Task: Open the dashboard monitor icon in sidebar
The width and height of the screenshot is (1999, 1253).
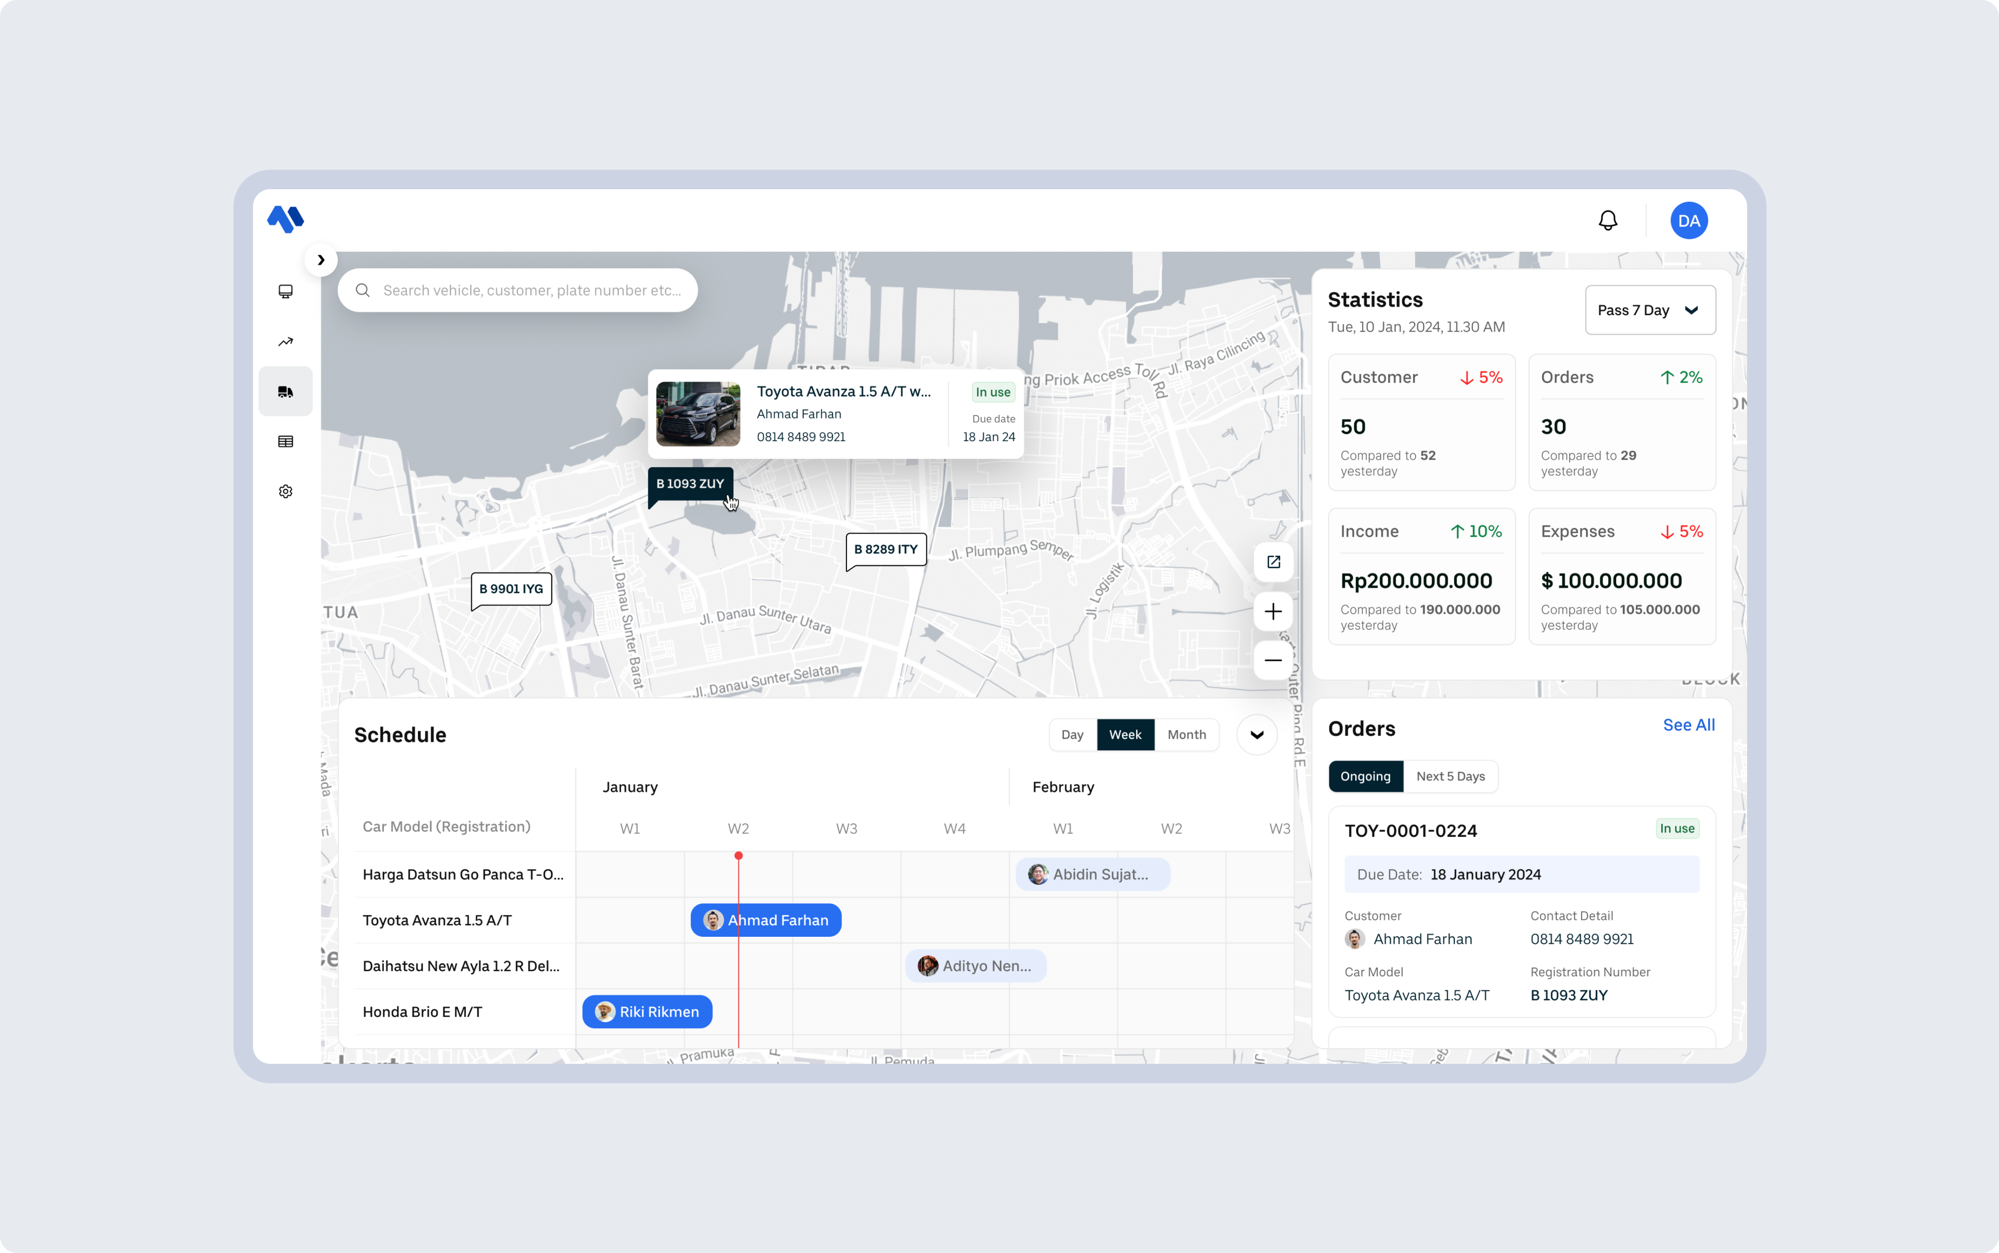Action: [286, 291]
